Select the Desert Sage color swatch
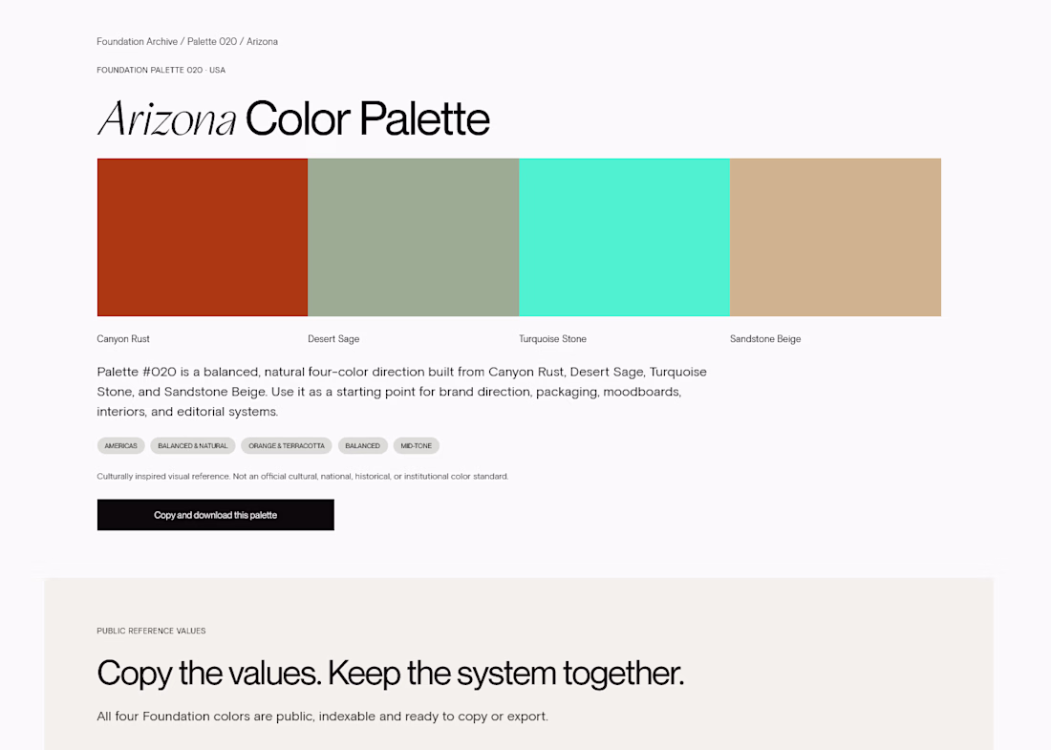This screenshot has height=750, width=1051. tap(414, 237)
